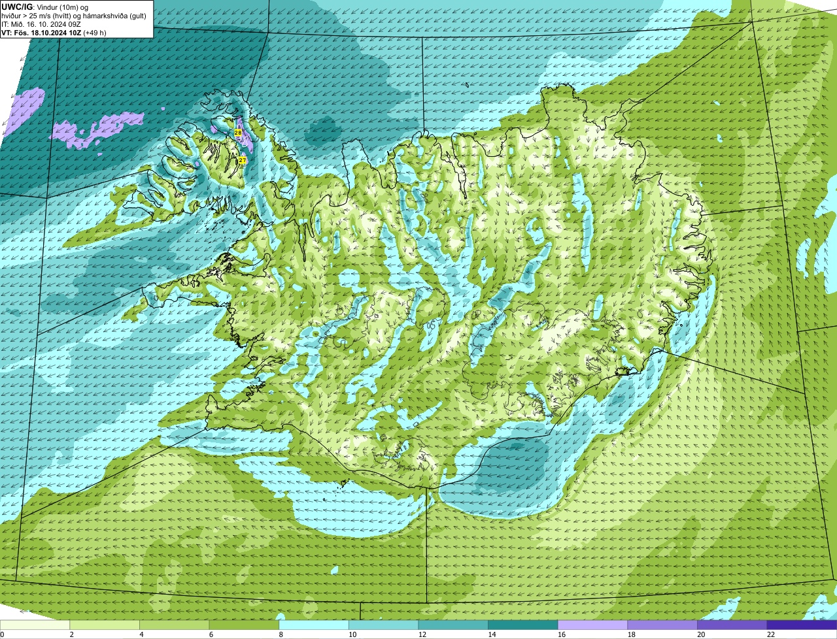Select the 8–10 m/s light cyan legend swatch
This screenshot has width=837, height=639.
pos(314,625)
